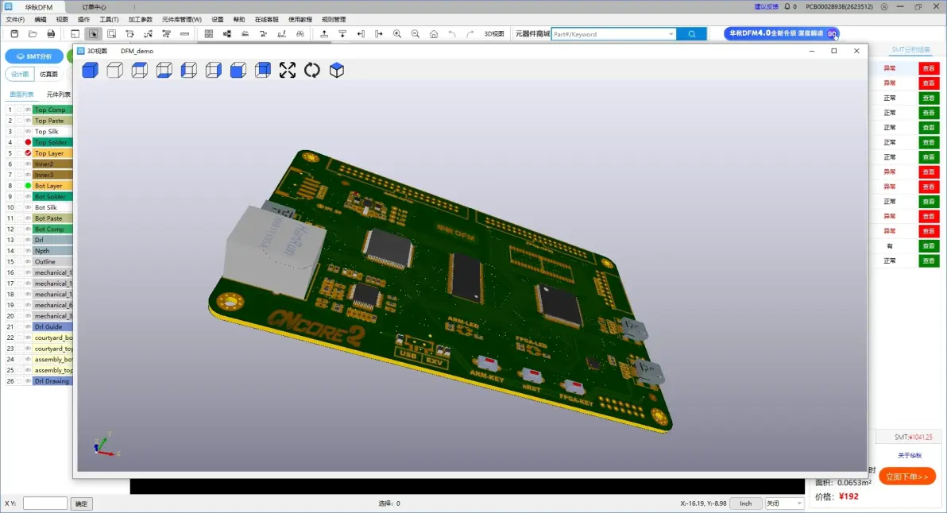Switch to the 仿真图 tab

tap(49, 74)
